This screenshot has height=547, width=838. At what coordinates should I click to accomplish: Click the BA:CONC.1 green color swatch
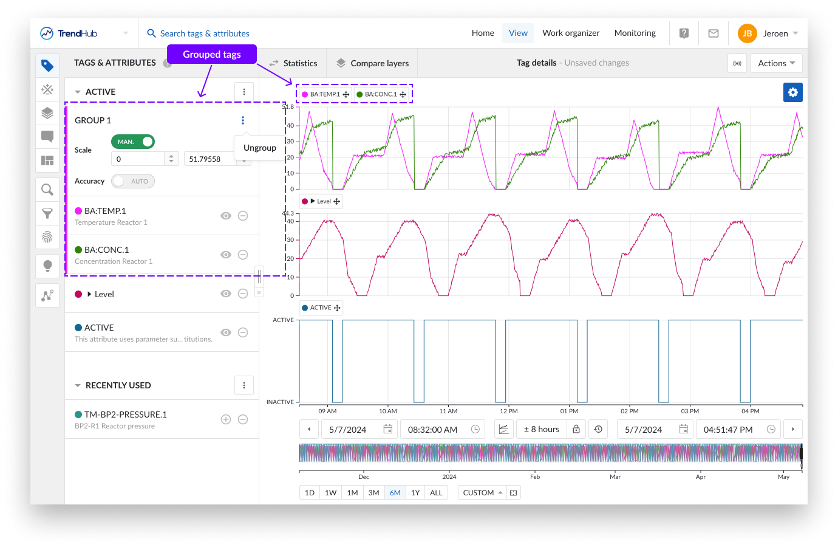click(x=78, y=250)
